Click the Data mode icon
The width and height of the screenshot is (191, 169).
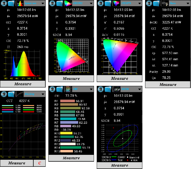click(x=165, y=3)
